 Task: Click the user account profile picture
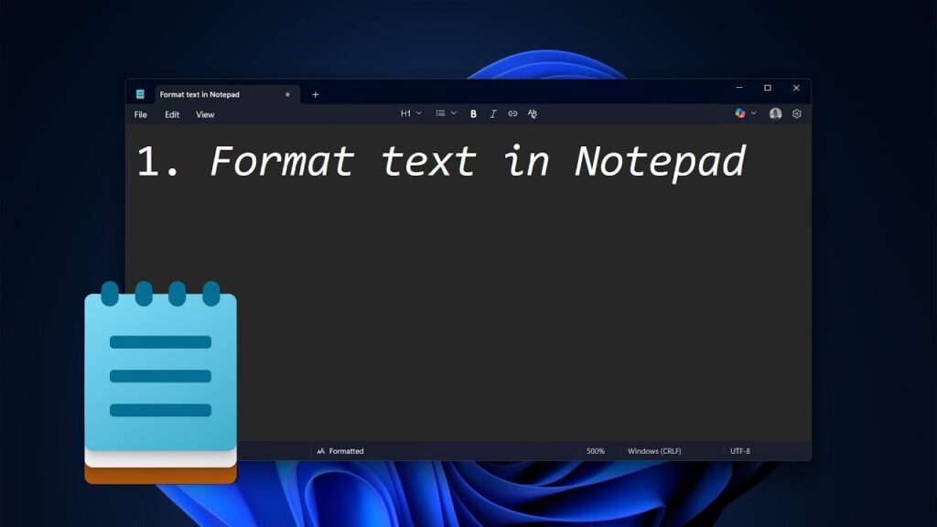pos(775,113)
